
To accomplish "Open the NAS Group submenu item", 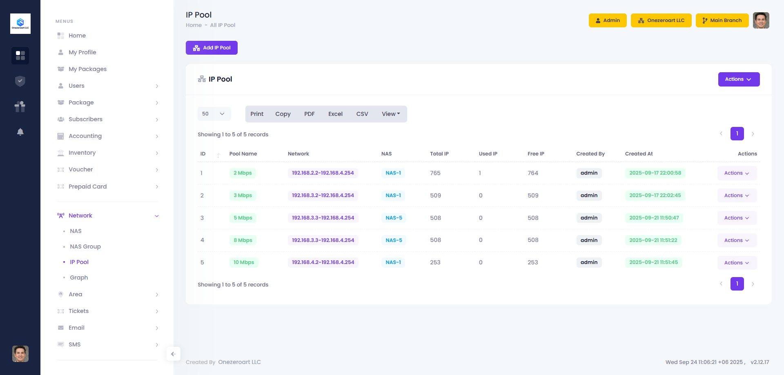I will [85, 246].
